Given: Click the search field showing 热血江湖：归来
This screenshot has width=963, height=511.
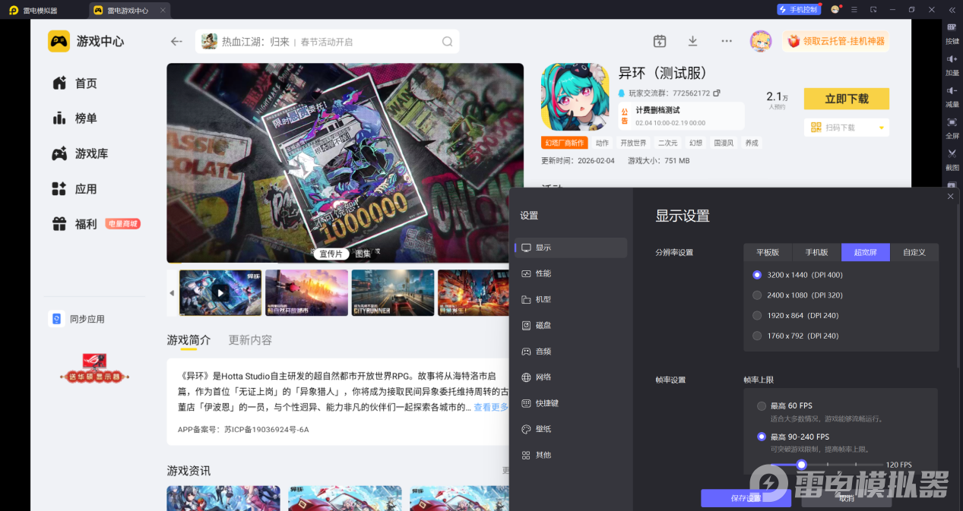Looking at the screenshot, I should (328, 42).
